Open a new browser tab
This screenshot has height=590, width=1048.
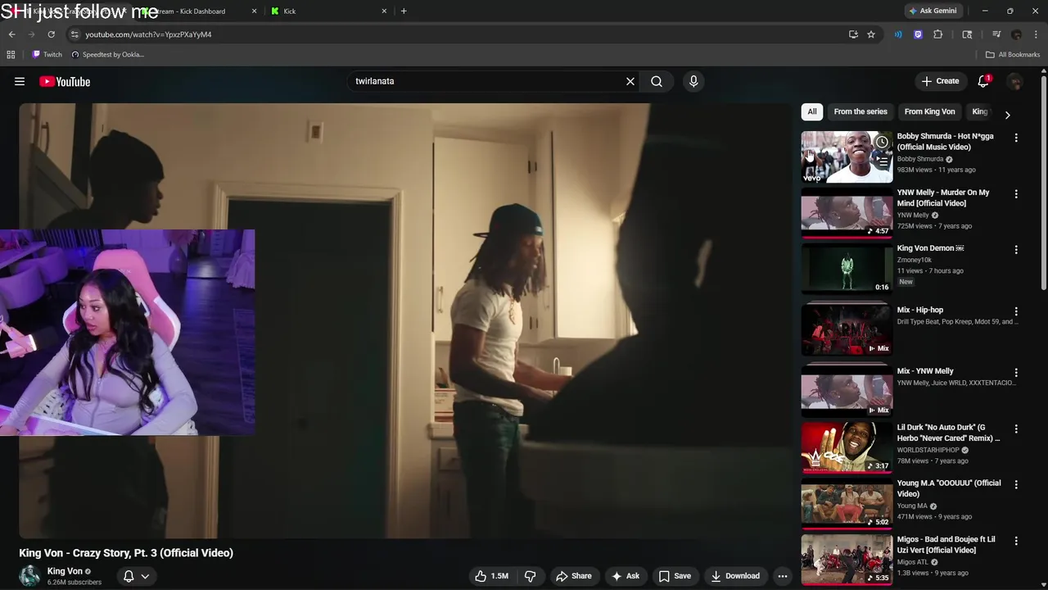(404, 11)
